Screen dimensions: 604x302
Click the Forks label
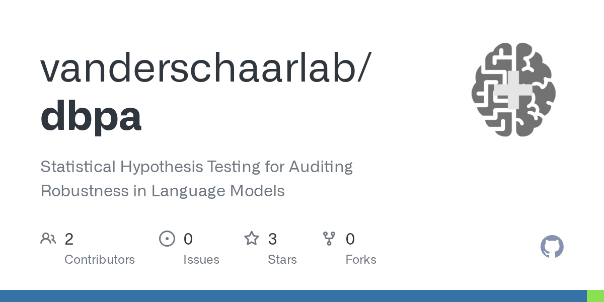(361, 260)
